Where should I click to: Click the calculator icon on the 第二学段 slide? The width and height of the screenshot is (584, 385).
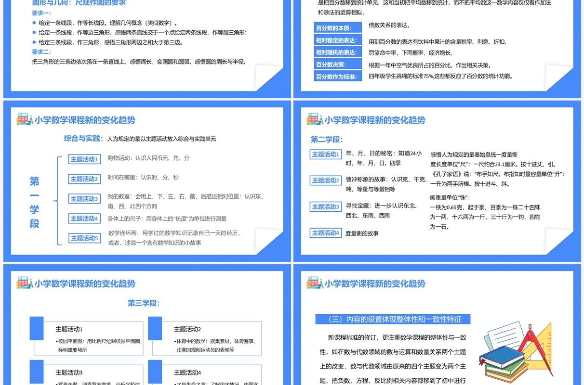[315, 119]
